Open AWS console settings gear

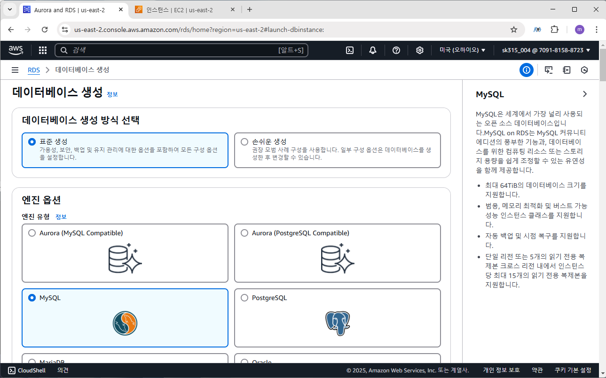point(420,50)
